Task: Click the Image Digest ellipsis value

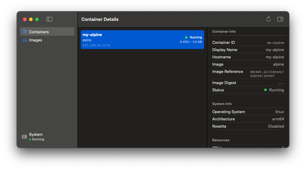Action: pos(281,83)
